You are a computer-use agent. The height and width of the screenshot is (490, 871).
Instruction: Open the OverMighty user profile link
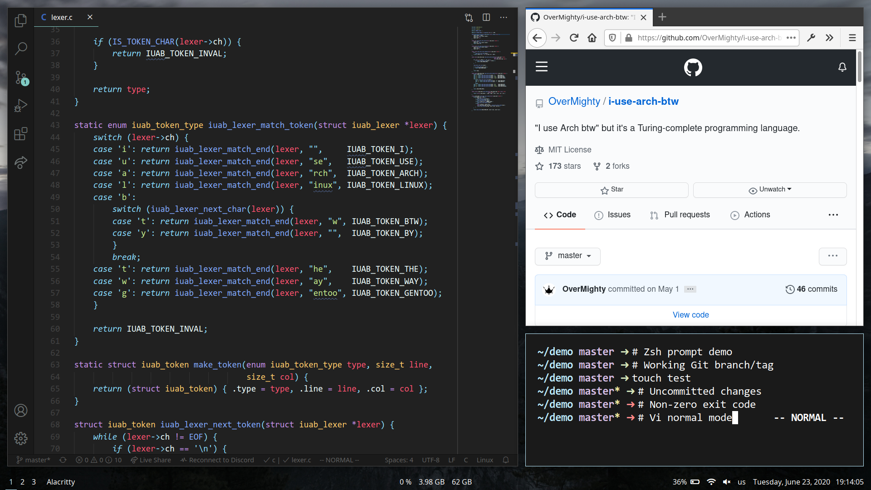574,102
